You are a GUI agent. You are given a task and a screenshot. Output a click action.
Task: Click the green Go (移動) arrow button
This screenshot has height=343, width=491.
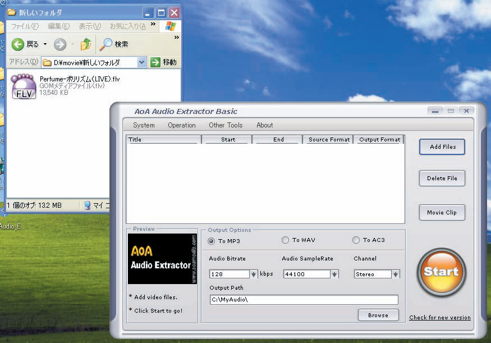pyautogui.click(x=155, y=62)
